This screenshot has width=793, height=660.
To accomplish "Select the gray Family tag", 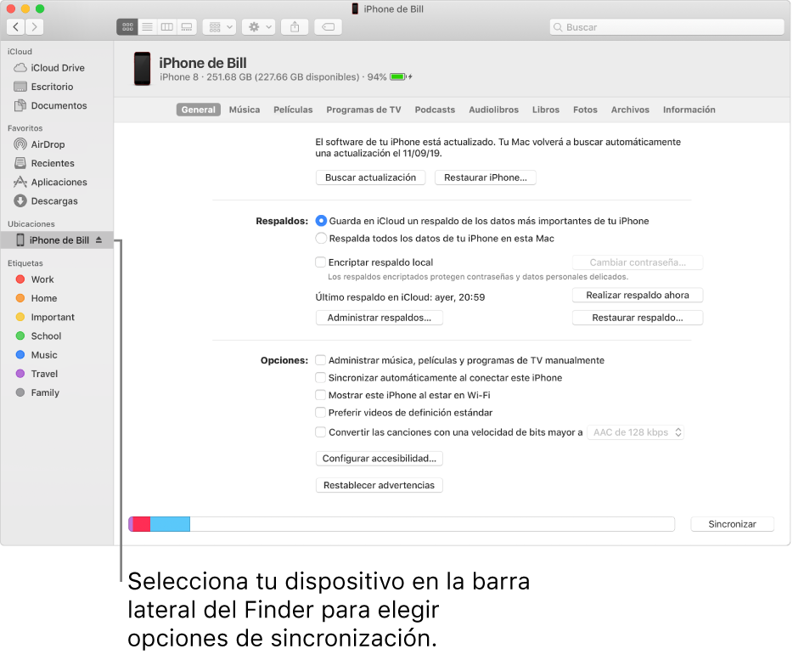I will click(x=38, y=392).
